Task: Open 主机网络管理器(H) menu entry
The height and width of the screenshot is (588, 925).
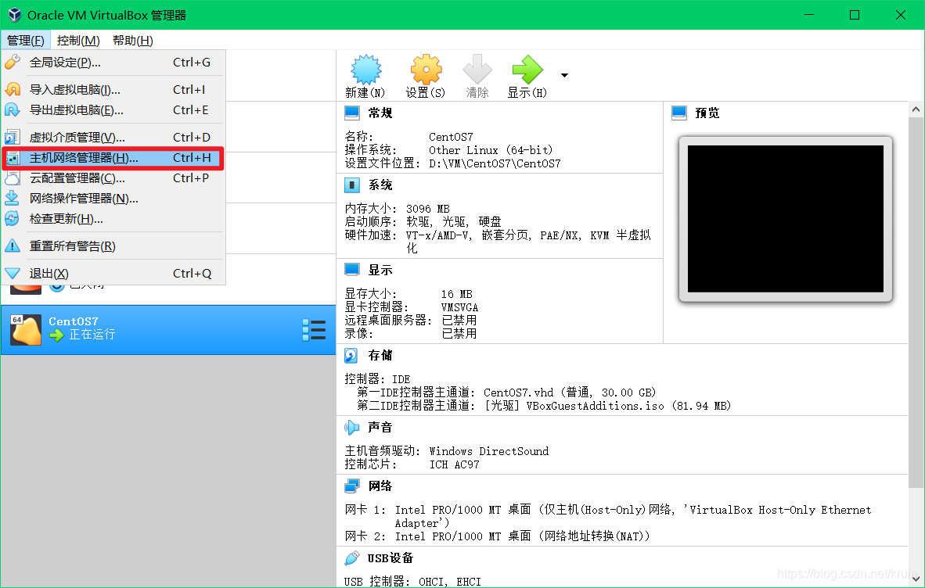Action: (113, 158)
